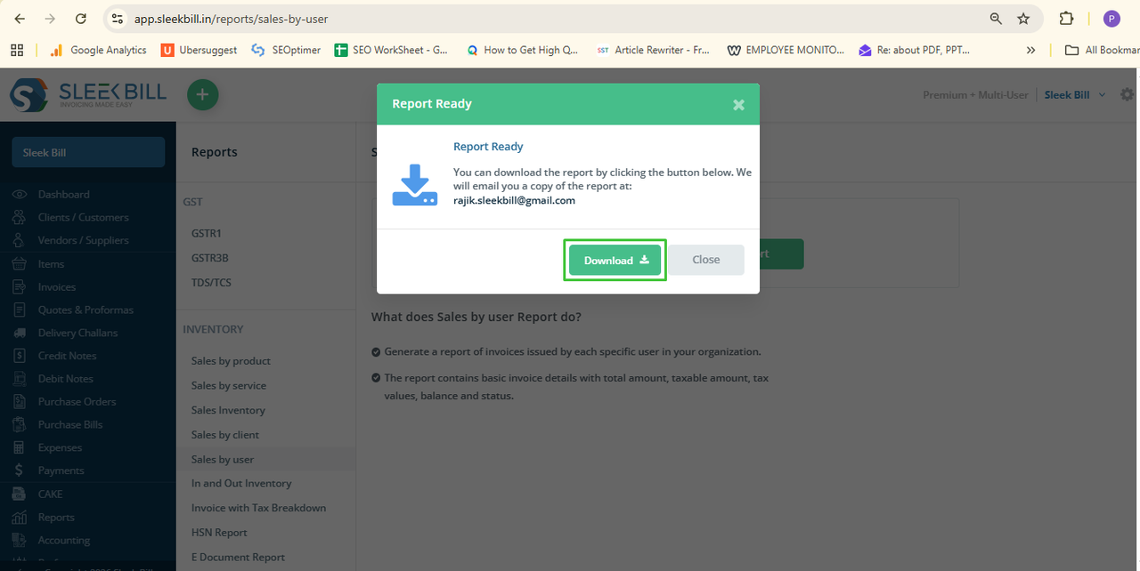Open HSN Report
Screen dimensions: 1140x571
tap(219, 532)
